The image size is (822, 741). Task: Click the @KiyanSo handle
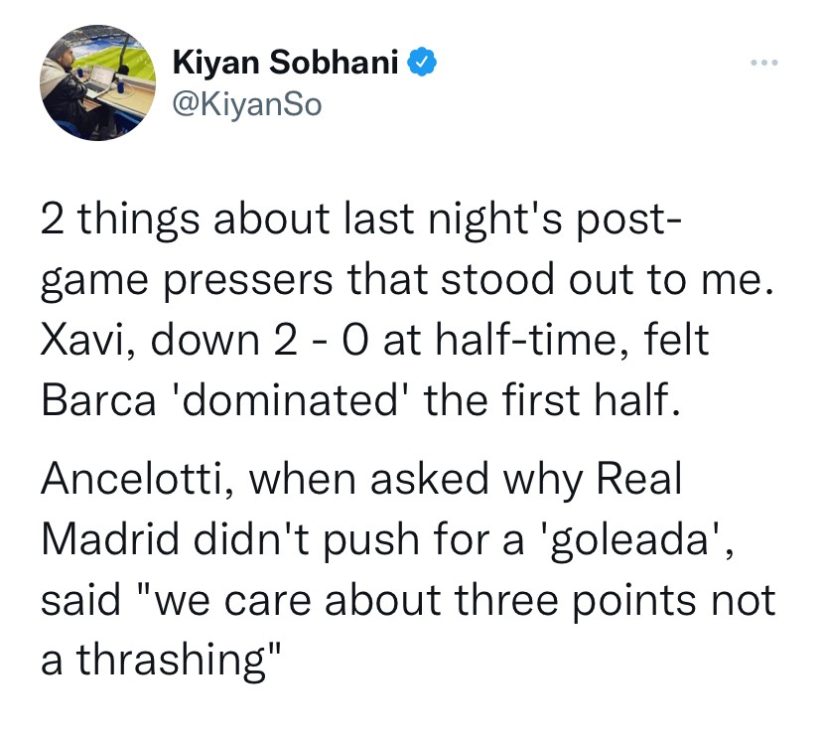tap(247, 102)
